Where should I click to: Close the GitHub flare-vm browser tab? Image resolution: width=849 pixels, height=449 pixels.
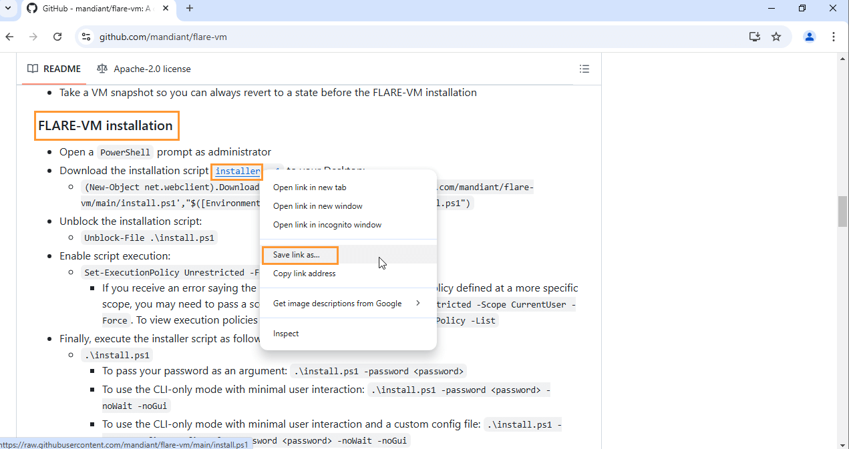[165, 9]
